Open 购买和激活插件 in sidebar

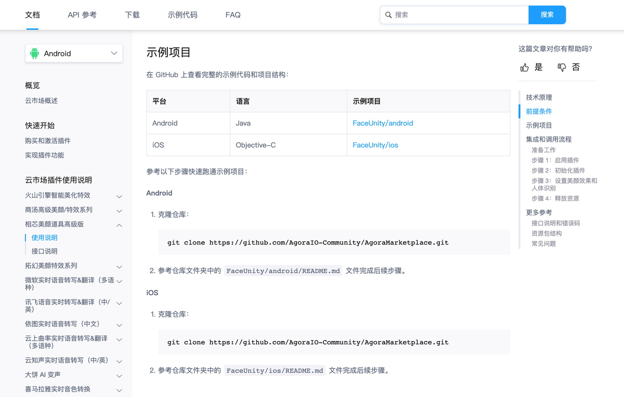point(48,141)
